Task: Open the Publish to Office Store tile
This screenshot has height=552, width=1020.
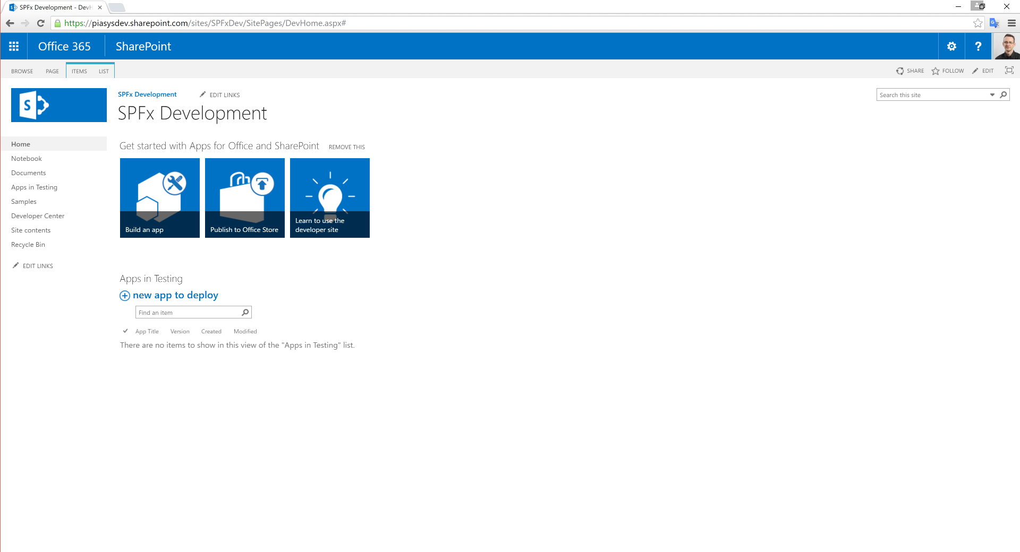Action: (x=245, y=198)
